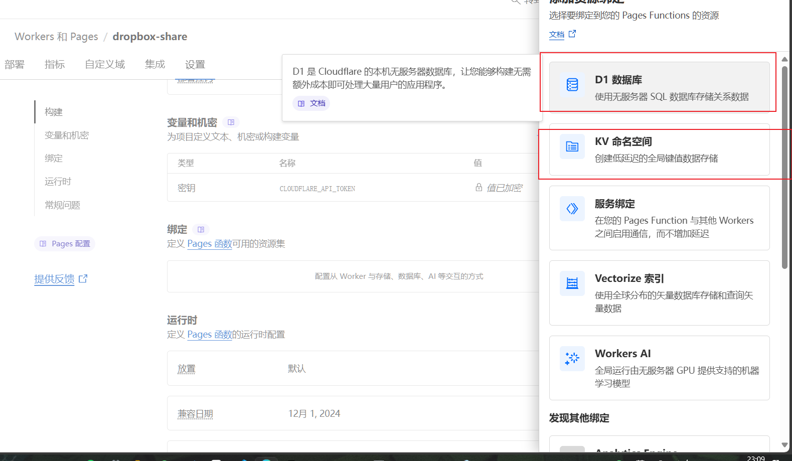This screenshot has width=792, height=461.
Task: Open the 集成 tab
Action: tap(155, 64)
